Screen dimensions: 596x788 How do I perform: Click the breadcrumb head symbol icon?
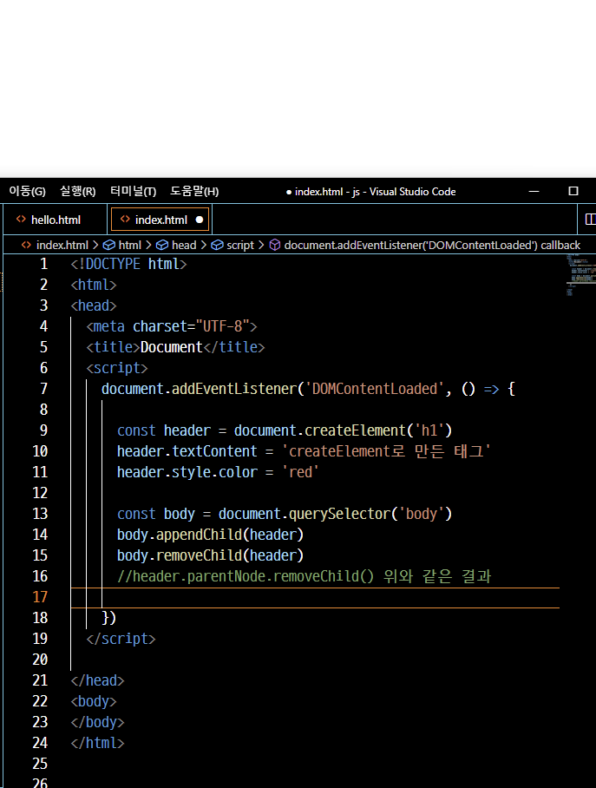pyautogui.click(x=162, y=246)
